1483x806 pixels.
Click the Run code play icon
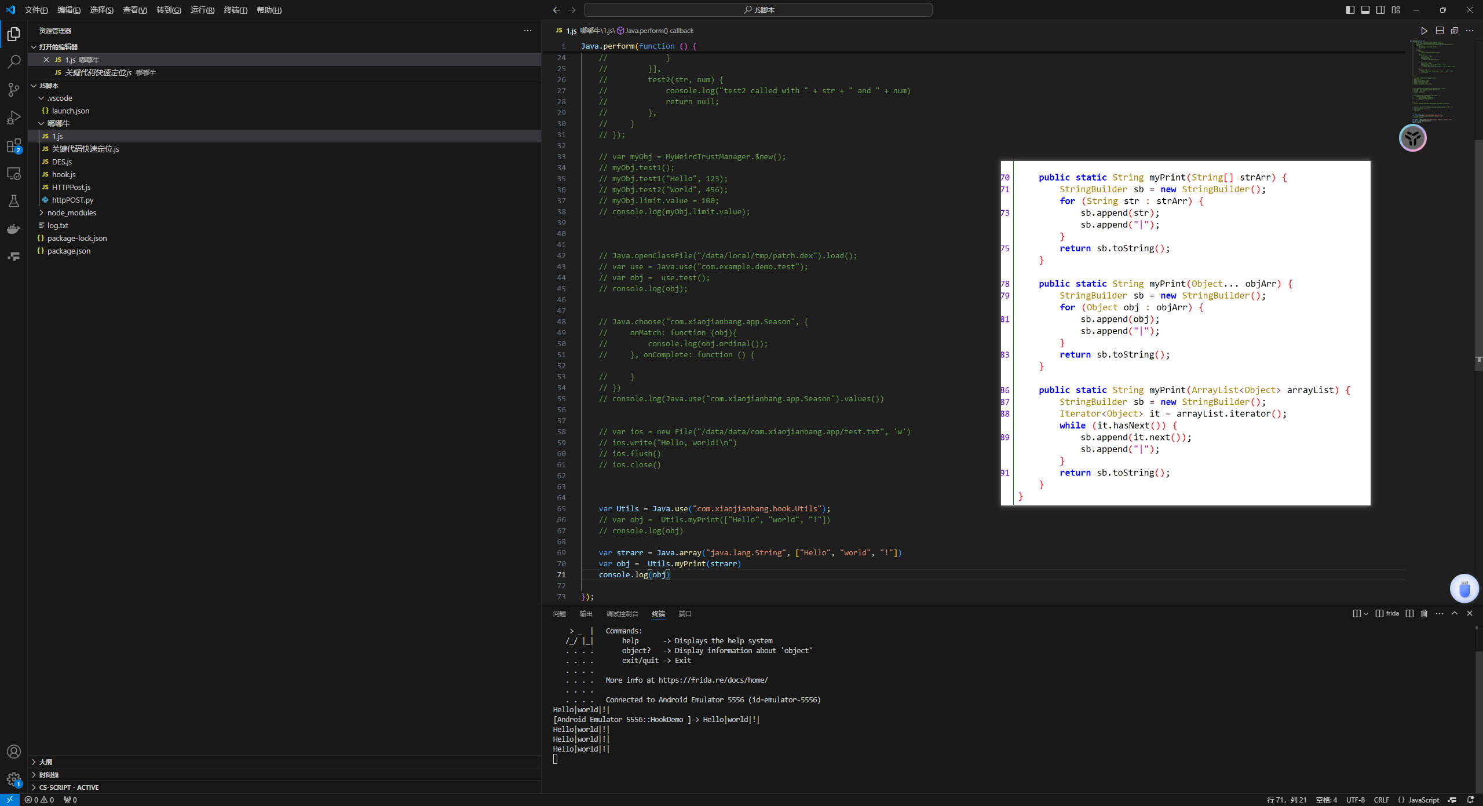click(1424, 31)
